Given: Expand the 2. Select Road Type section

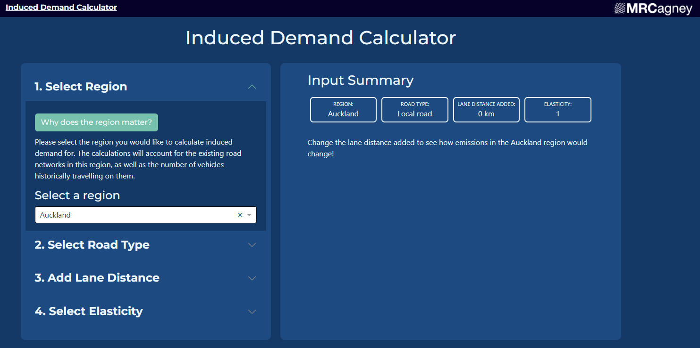Looking at the screenshot, I should (x=92, y=245).
